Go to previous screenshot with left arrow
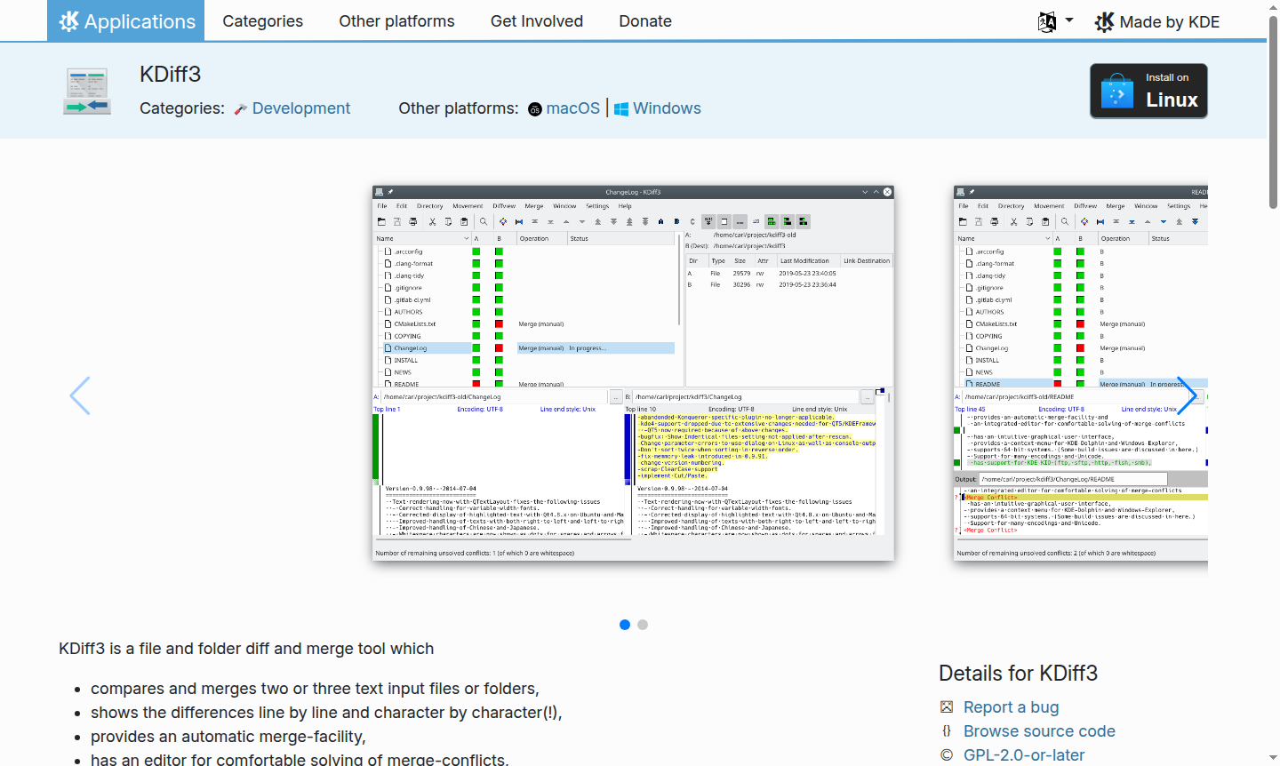The width and height of the screenshot is (1280, 766). click(80, 395)
